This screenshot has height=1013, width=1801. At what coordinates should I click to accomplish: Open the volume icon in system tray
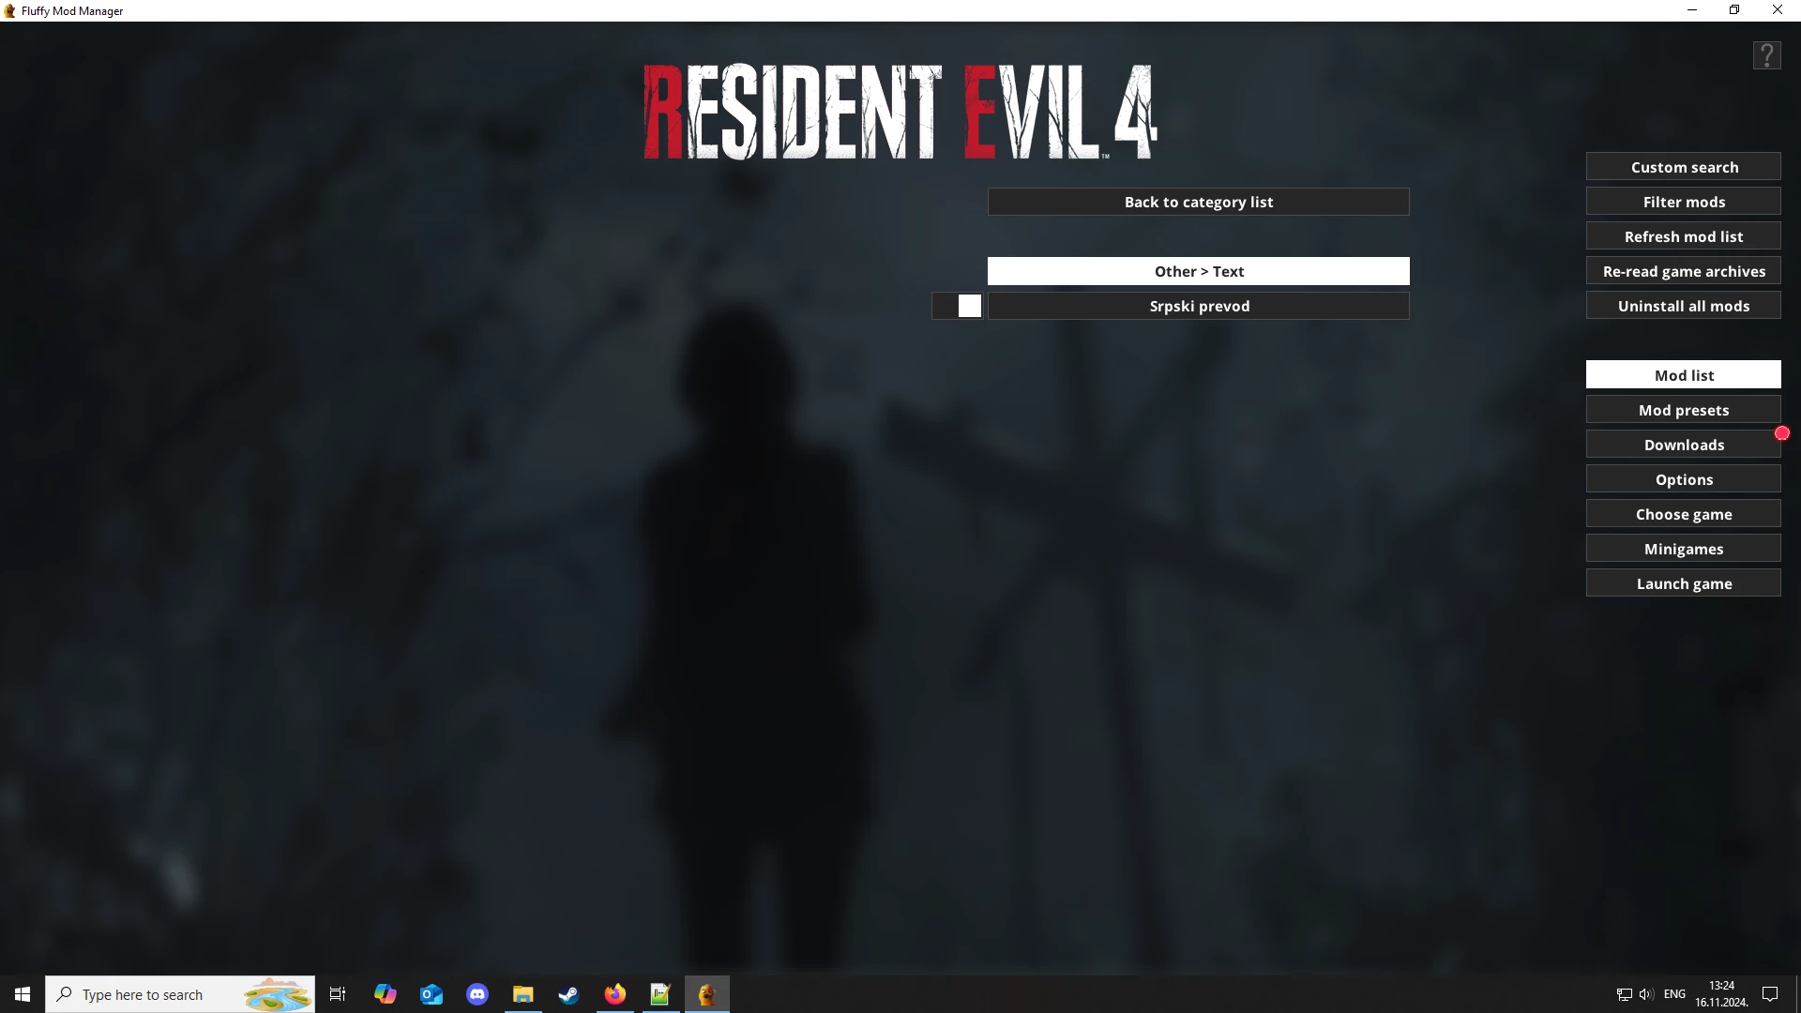1646,994
